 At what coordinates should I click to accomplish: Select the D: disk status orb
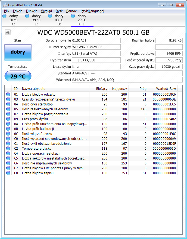pos(50,16)
